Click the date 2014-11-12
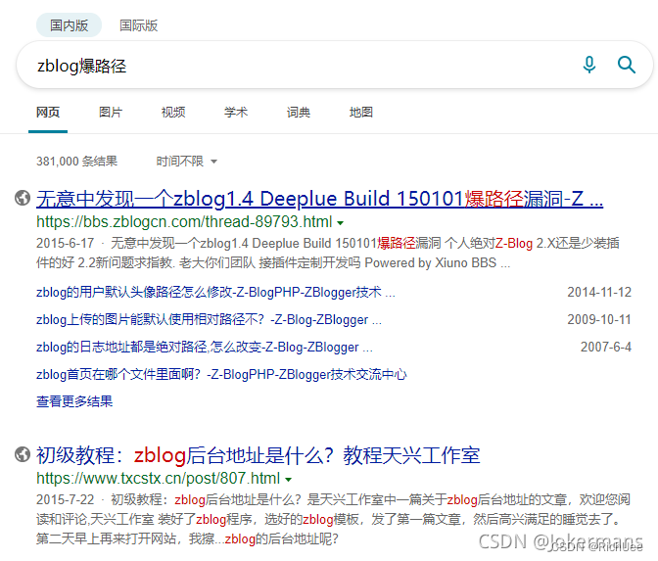 599,292
